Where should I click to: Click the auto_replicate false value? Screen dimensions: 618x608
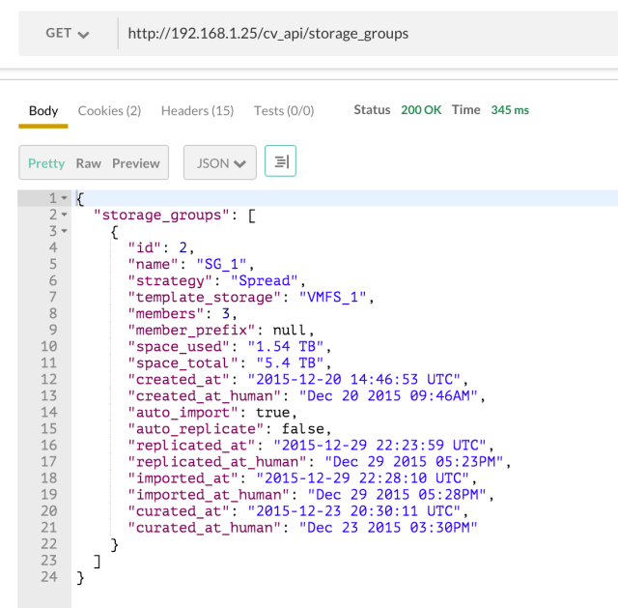[x=302, y=429]
